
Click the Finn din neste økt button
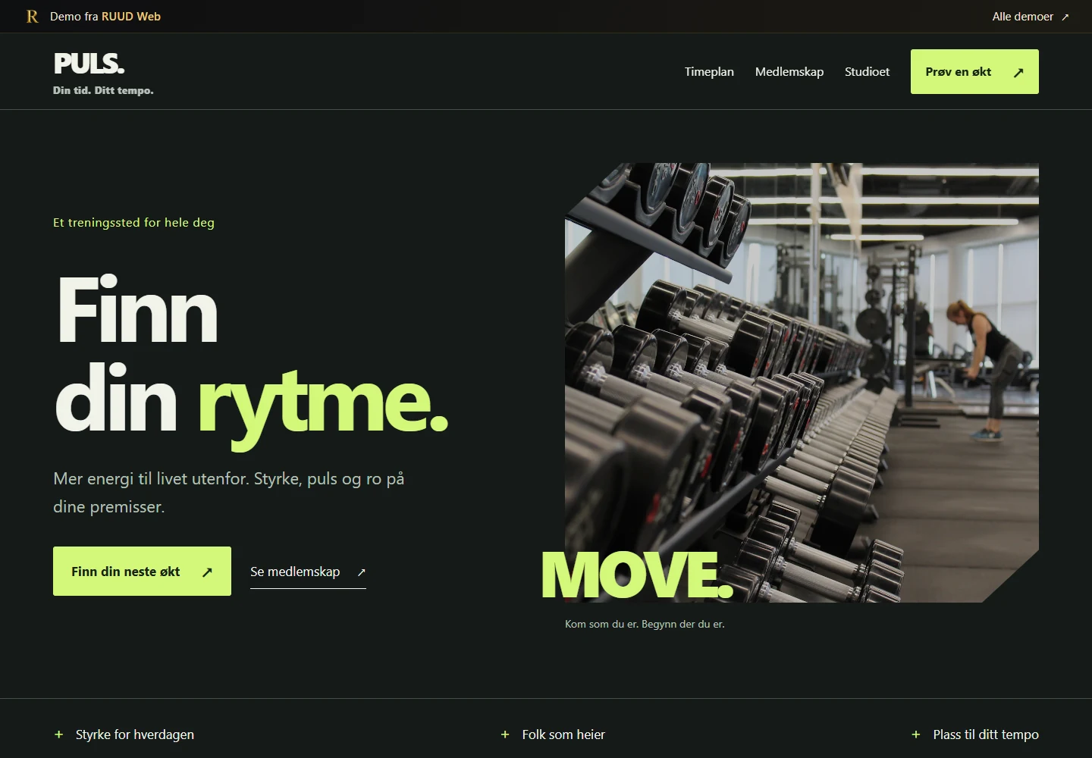pos(142,572)
